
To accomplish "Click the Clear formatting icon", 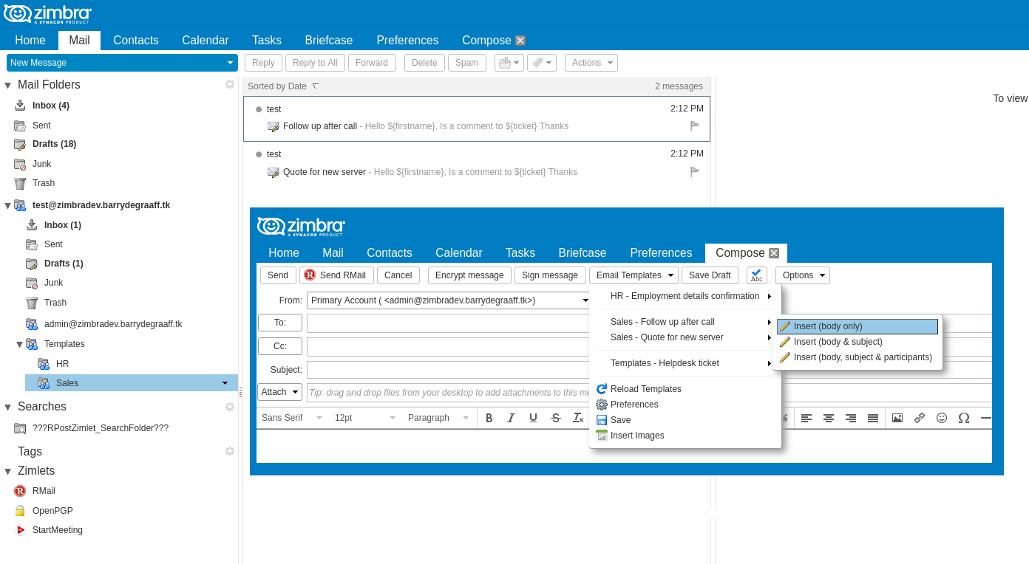I will [x=578, y=418].
